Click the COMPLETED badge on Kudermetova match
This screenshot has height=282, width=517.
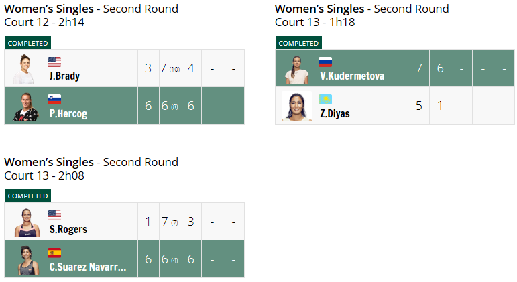point(298,43)
